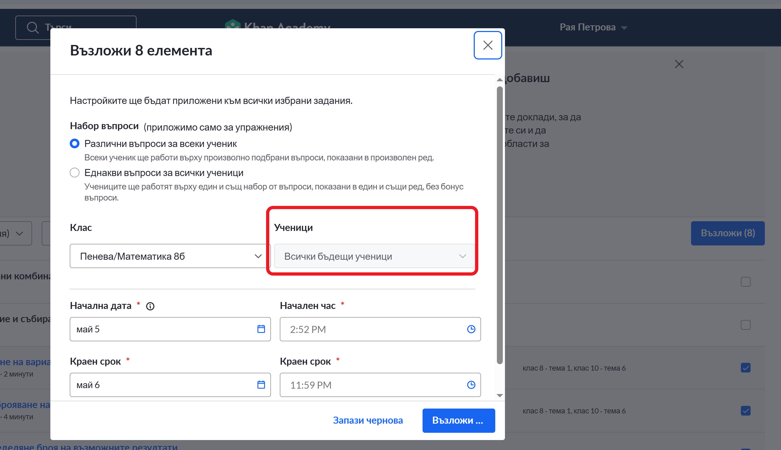
Task: Click the start date field май 5
Action: click(170, 329)
